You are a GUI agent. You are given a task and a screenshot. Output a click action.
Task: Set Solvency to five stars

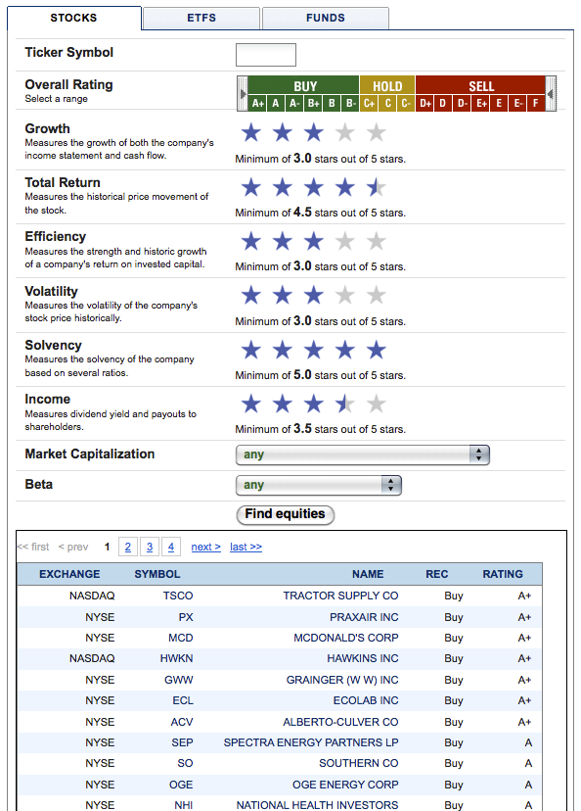[x=377, y=350]
